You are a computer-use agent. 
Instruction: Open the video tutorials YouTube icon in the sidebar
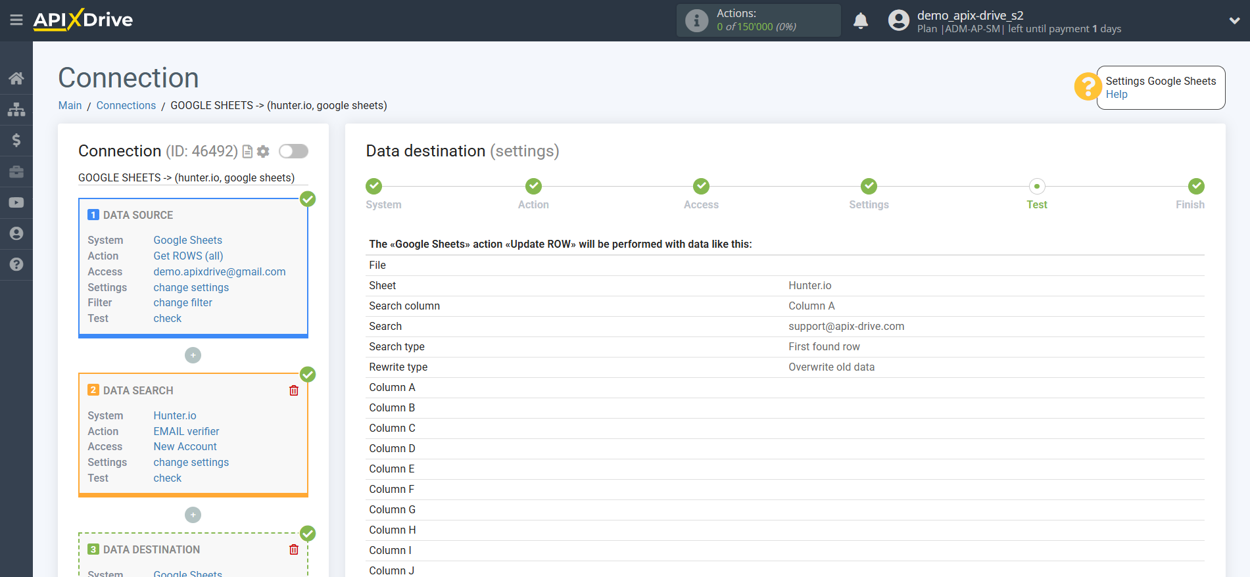point(16,202)
